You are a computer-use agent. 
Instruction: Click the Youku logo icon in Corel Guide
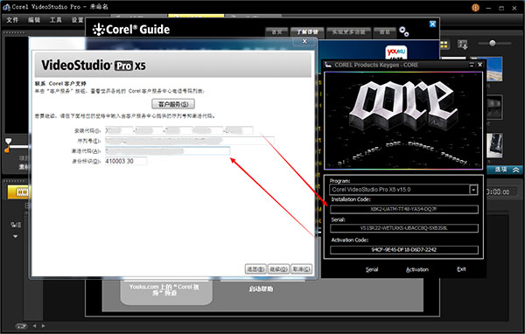click(x=396, y=52)
